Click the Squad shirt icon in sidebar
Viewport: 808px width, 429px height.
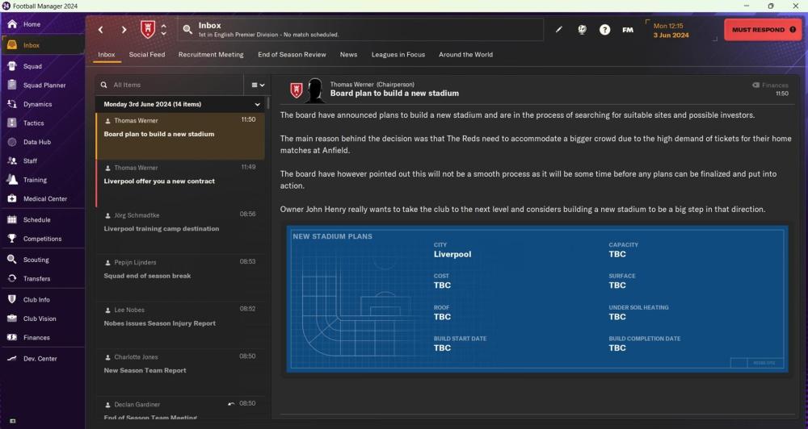pos(12,66)
